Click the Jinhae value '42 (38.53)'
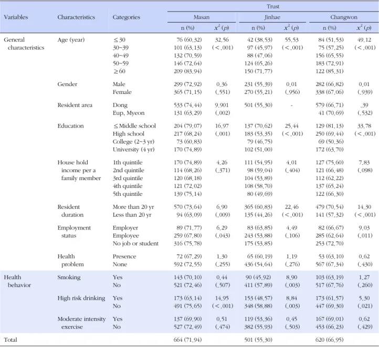 coord(260,40)
